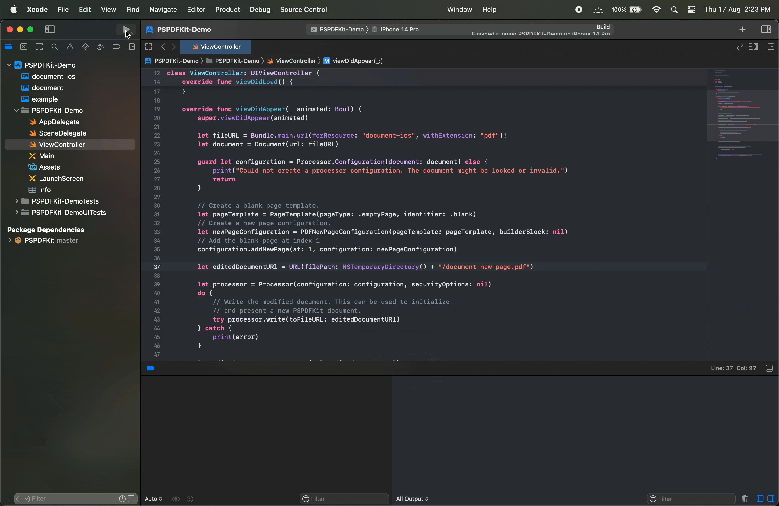
Task: Click viewDidAppear in the jump bar
Action: [357, 61]
